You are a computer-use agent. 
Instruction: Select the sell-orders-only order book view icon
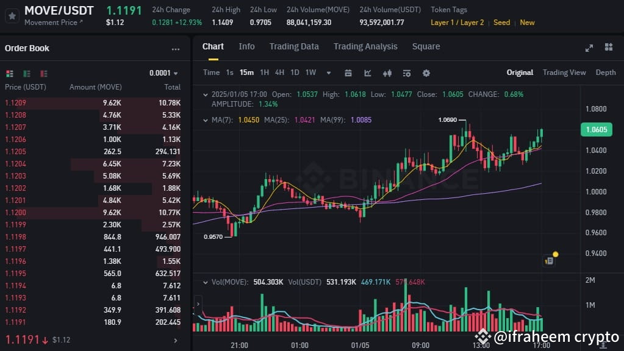point(43,73)
